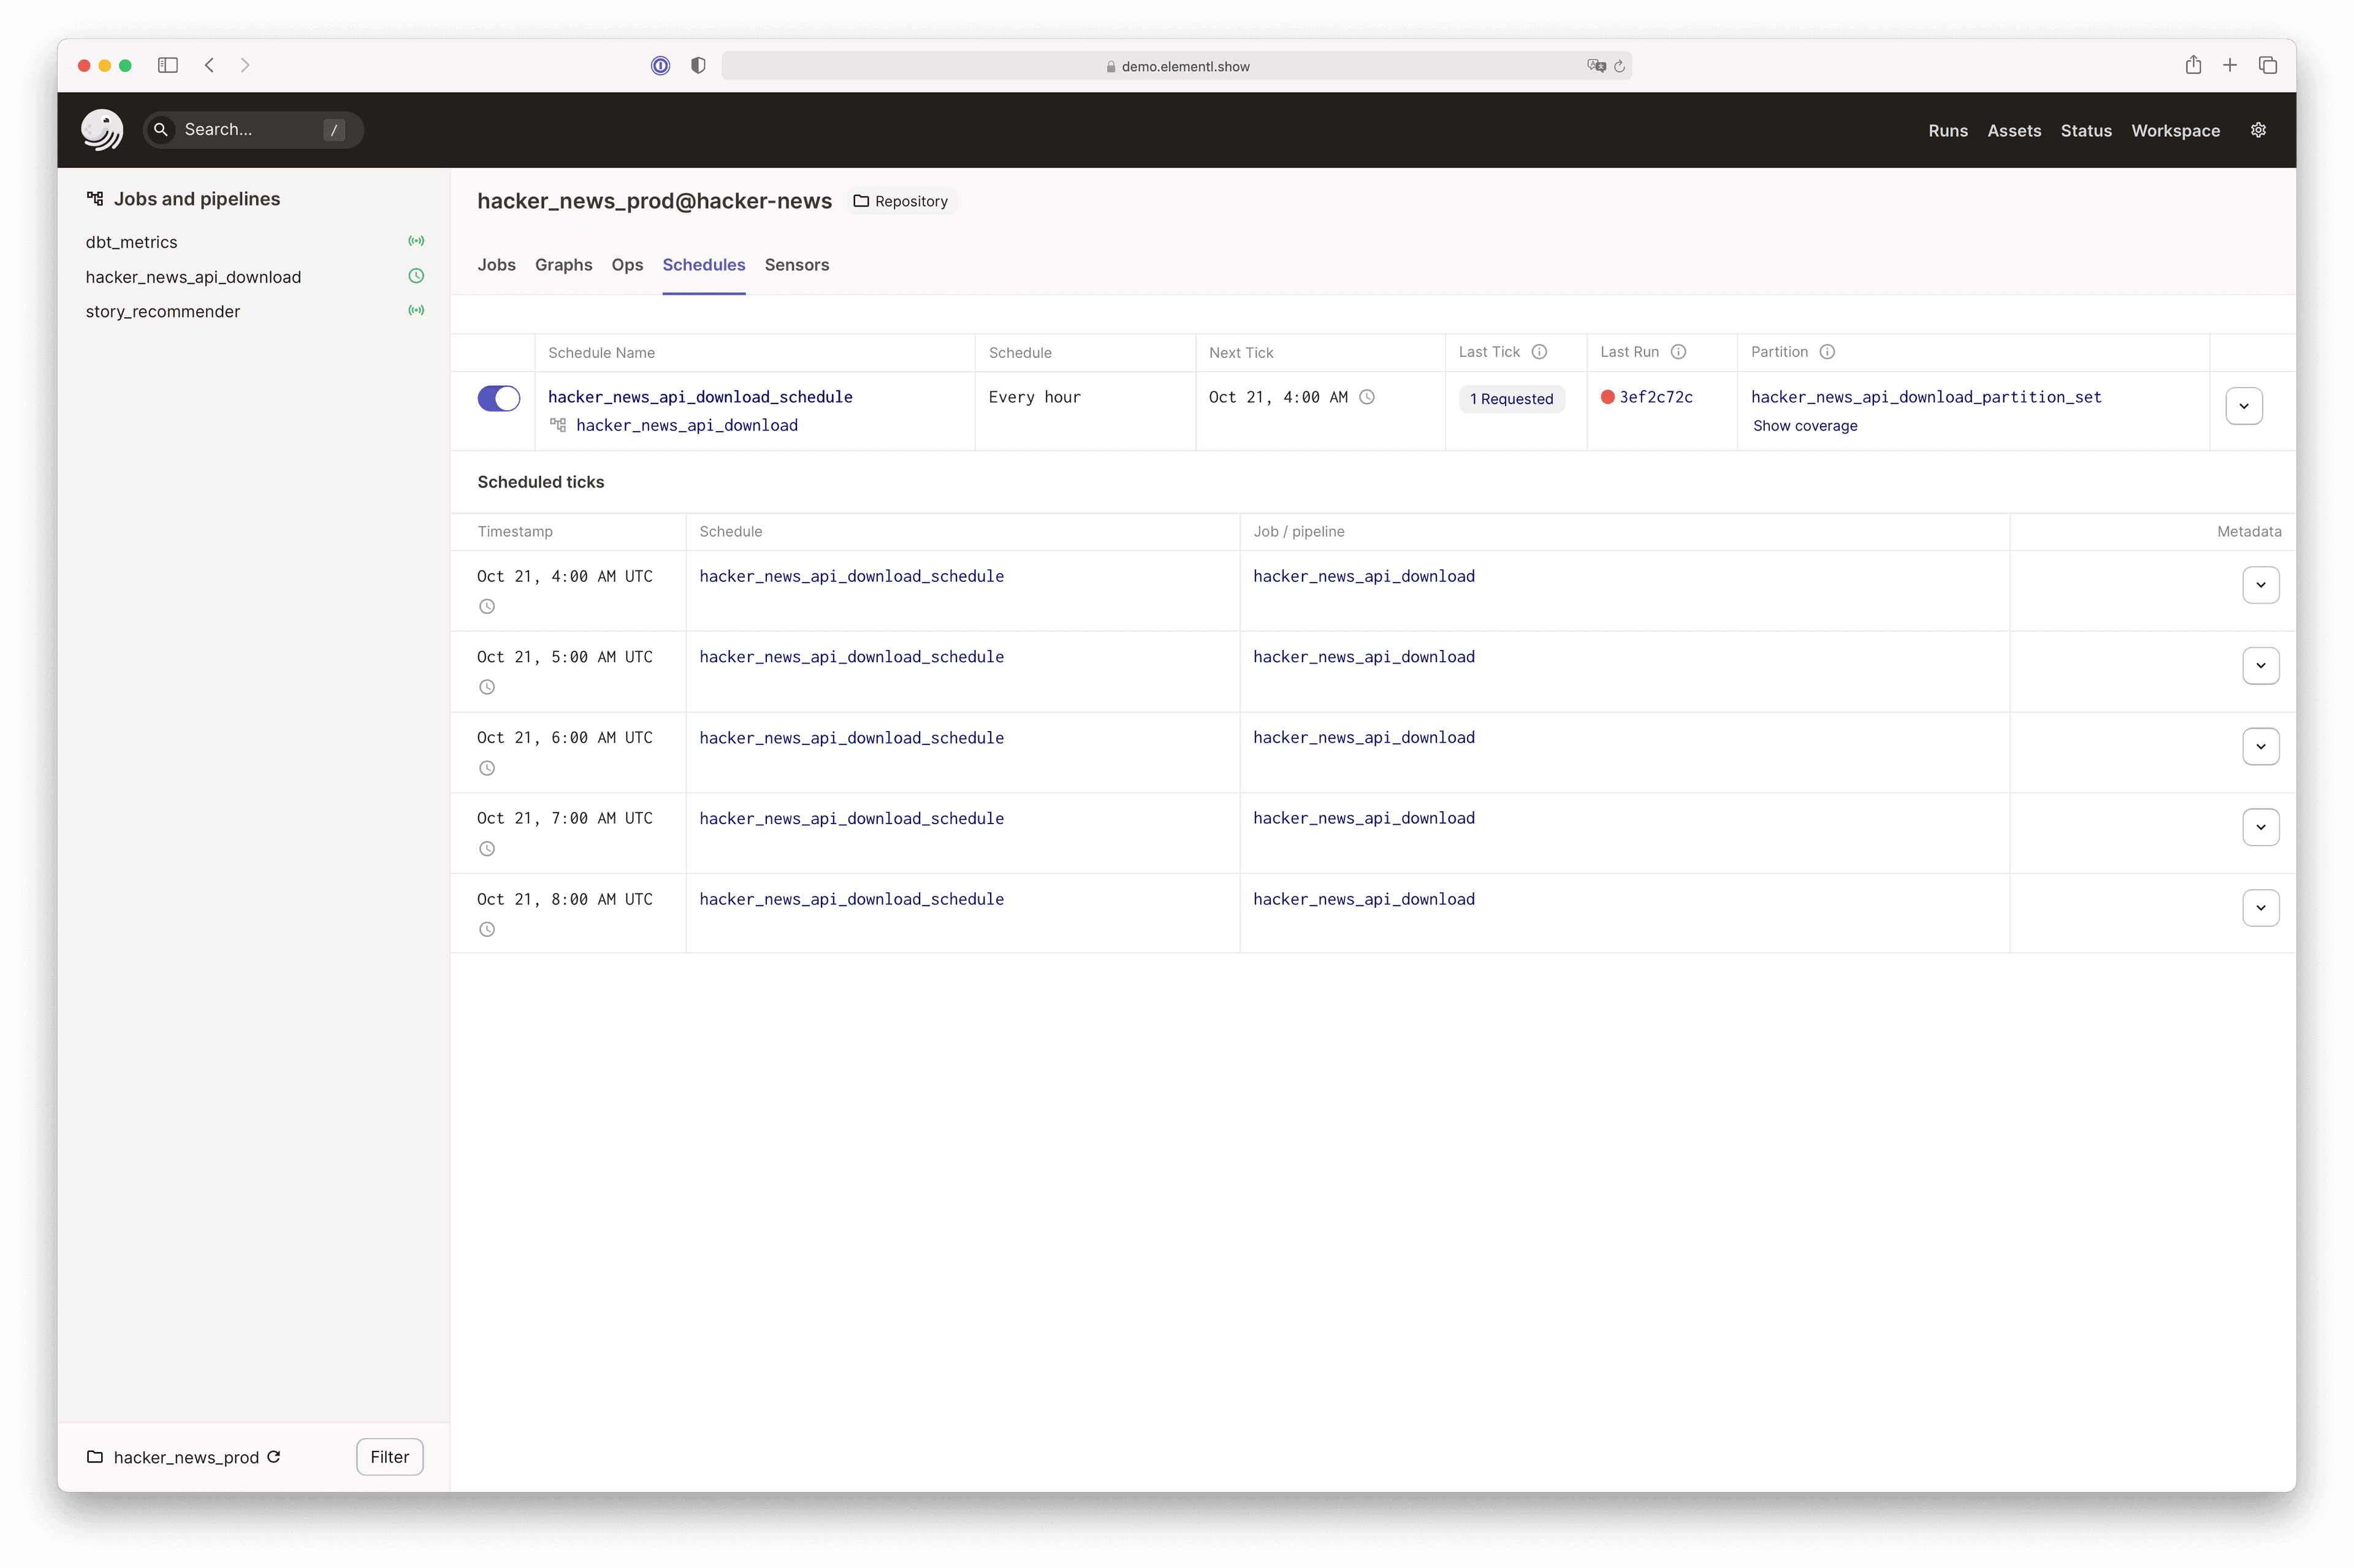Viewport: 2354px width, 1568px height.
Task: Toggle the browser sidebar visibility
Action: click(x=168, y=65)
